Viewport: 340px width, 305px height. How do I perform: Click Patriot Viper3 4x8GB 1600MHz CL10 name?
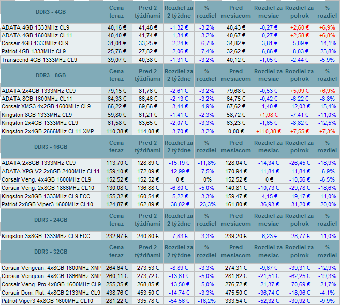(47, 301)
